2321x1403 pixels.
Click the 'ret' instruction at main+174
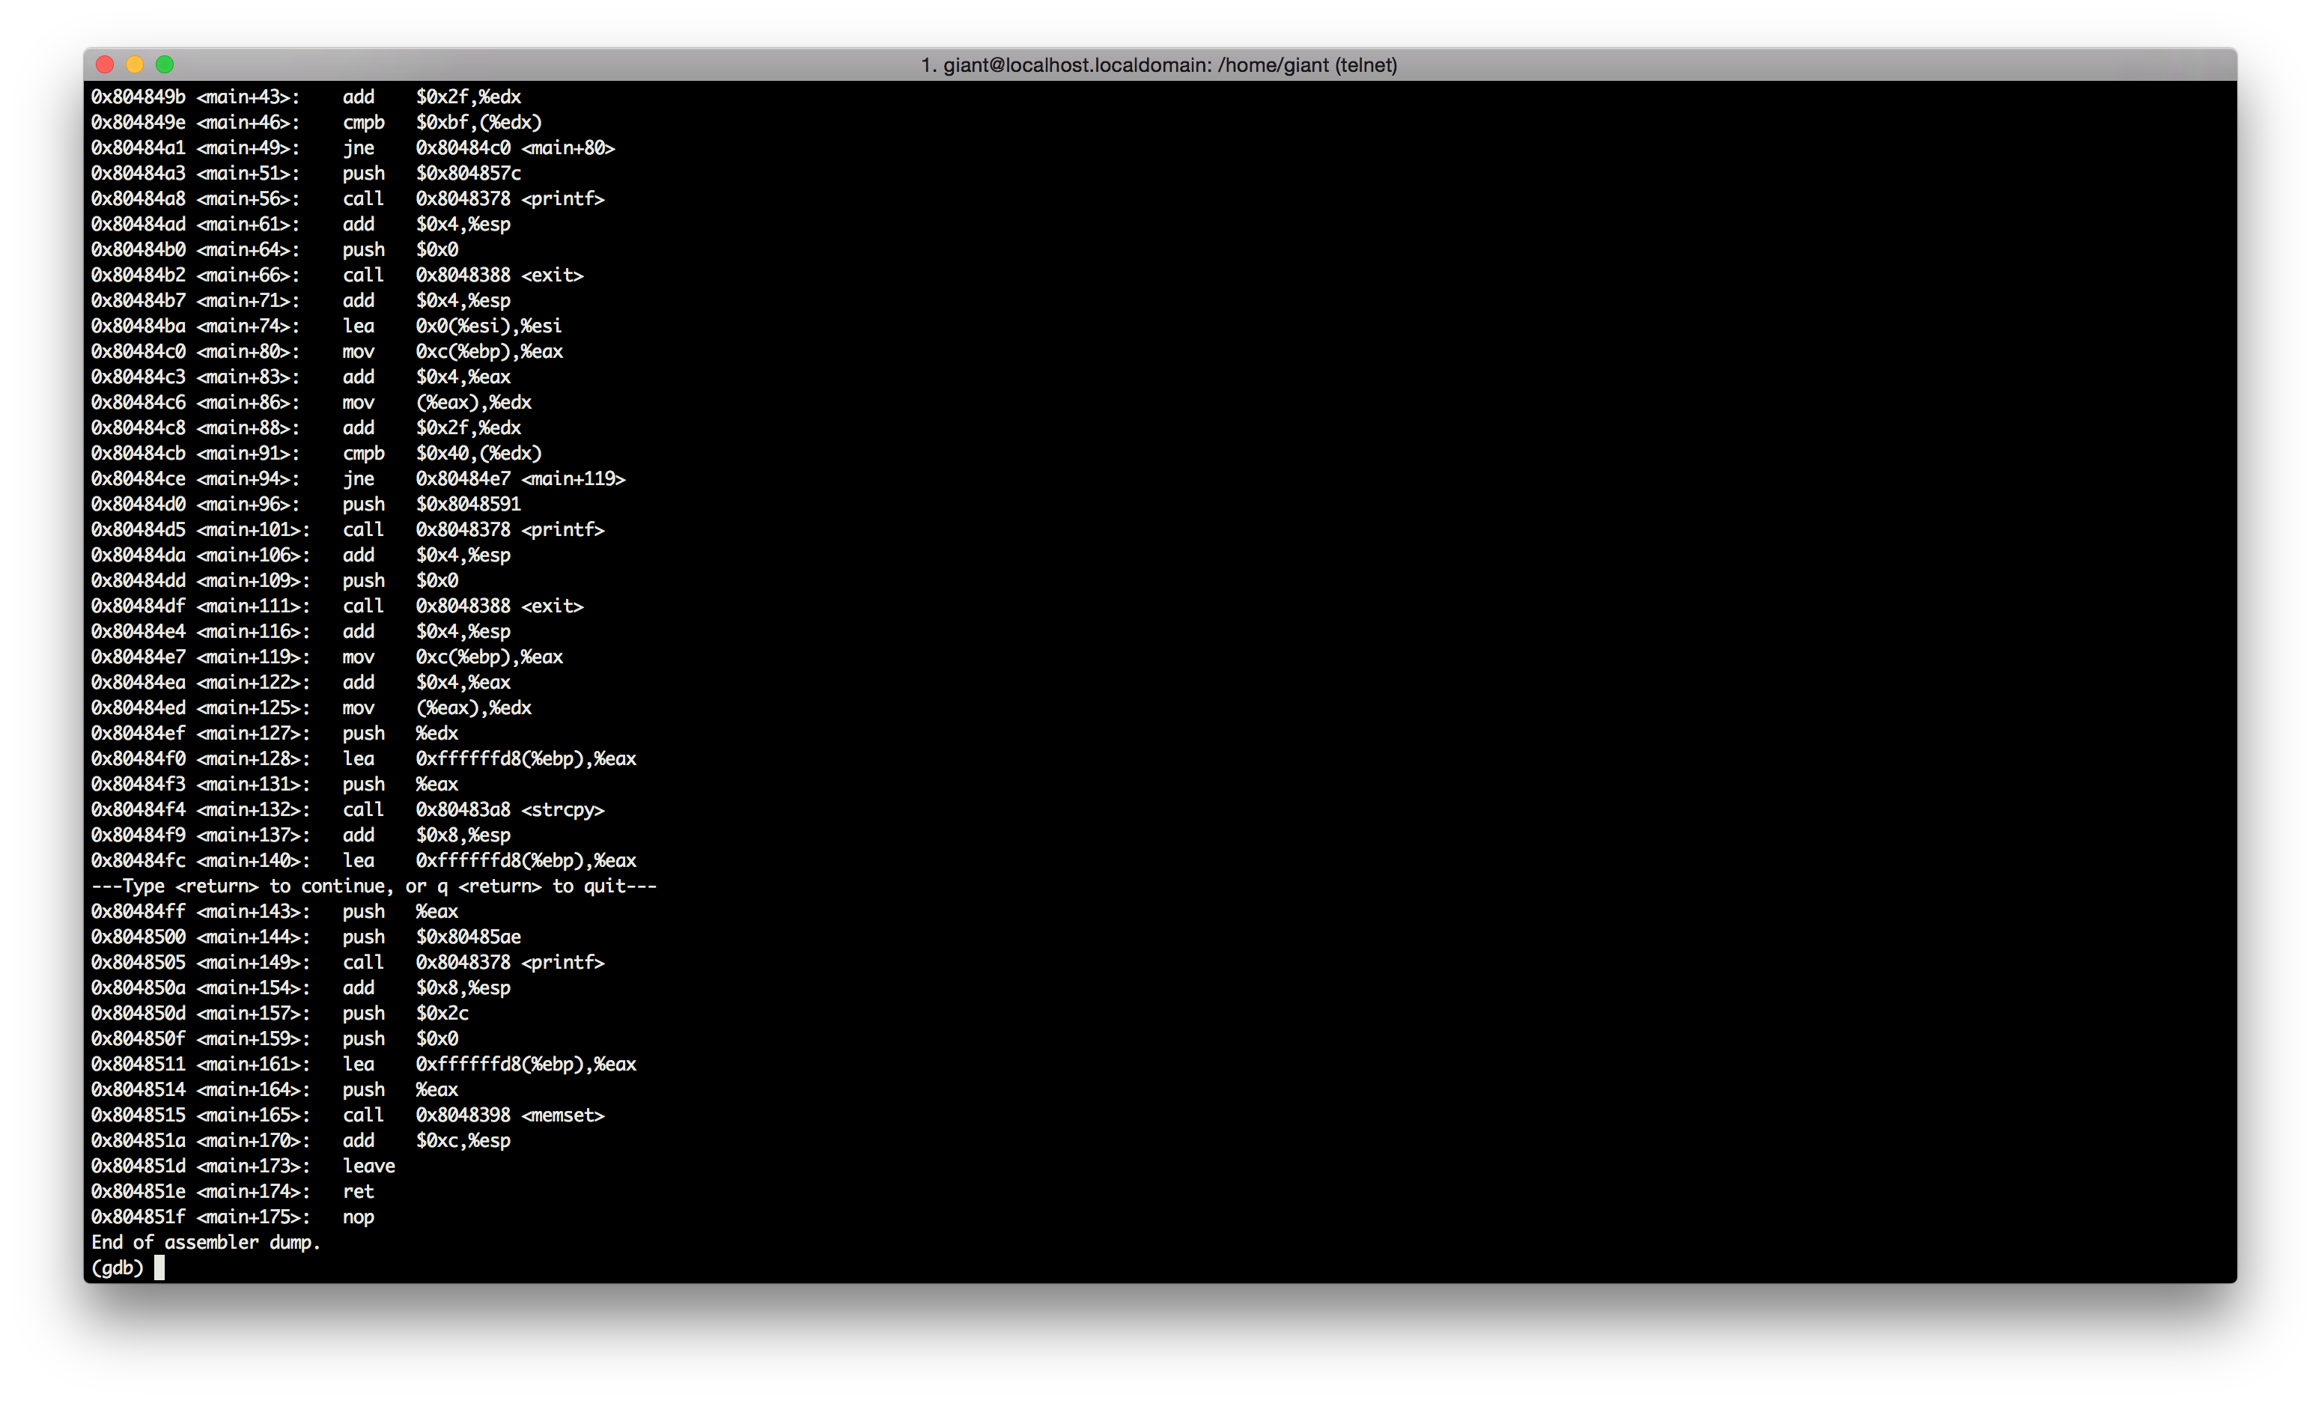tap(358, 1191)
